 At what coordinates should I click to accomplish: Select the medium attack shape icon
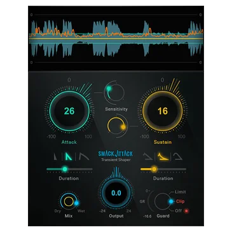pyautogui.click(x=69, y=156)
